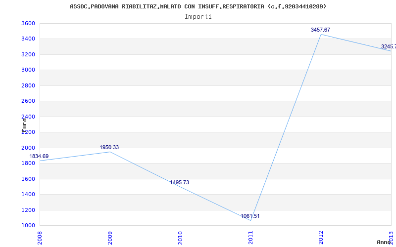Image resolution: width=396 pixels, height=247 pixels.
Task: Click the 2011 x-axis year label
Action: [250, 238]
